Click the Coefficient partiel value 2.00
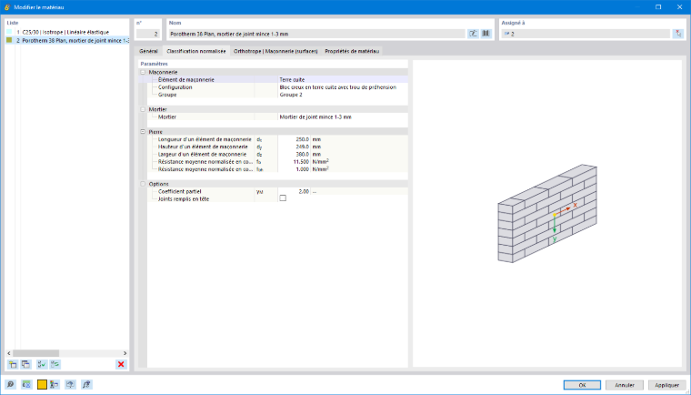The width and height of the screenshot is (691, 395). pyautogui.click(x=295, y=191)
